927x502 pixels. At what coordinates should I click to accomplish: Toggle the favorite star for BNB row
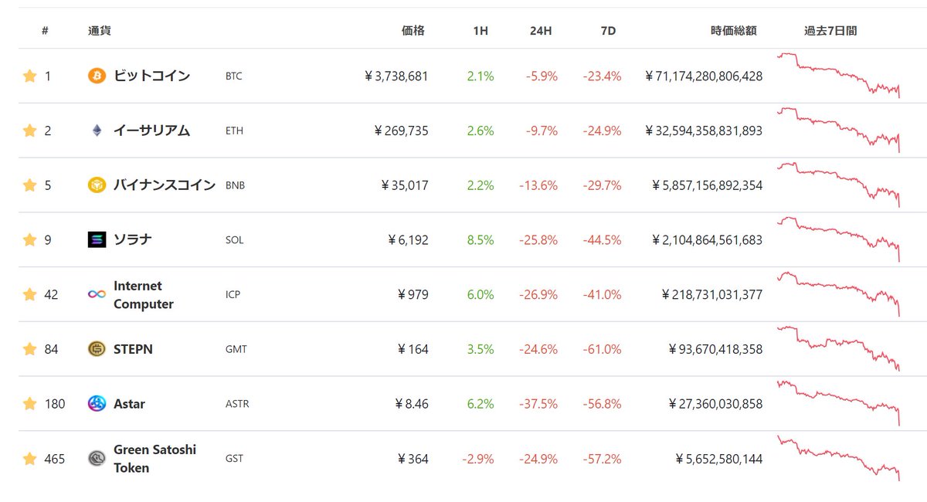(29, 185)
